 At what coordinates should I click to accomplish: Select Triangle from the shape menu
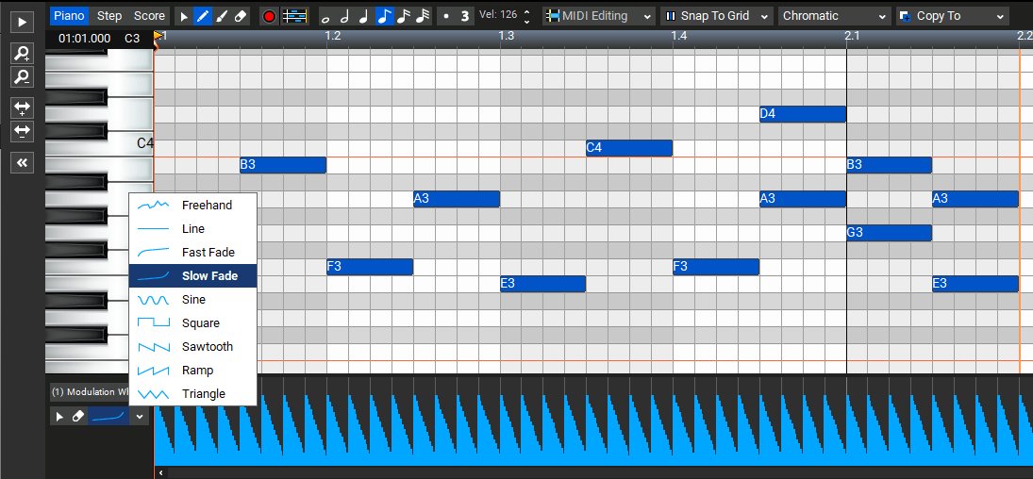click(x=192, y=394)
